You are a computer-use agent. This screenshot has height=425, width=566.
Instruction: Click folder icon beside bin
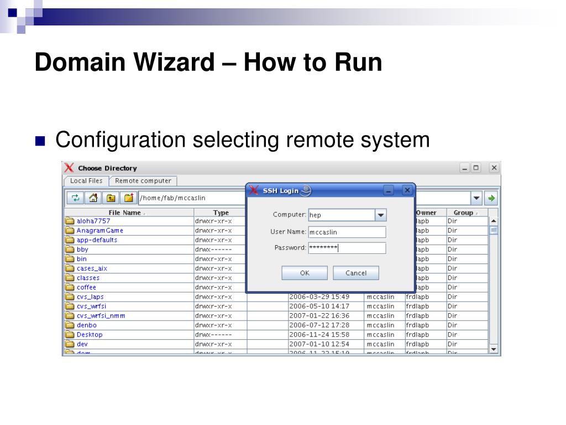[x=70, y=259]
